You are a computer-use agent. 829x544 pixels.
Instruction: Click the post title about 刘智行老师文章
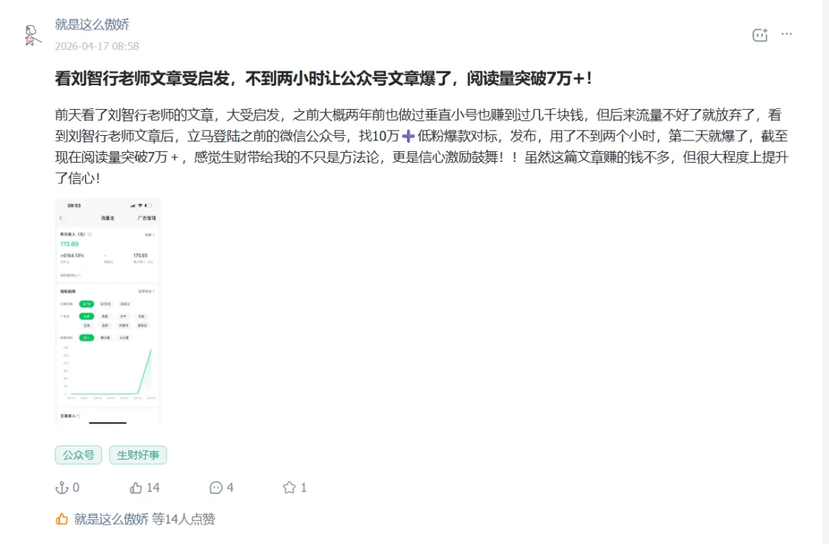tap(323, 78)
